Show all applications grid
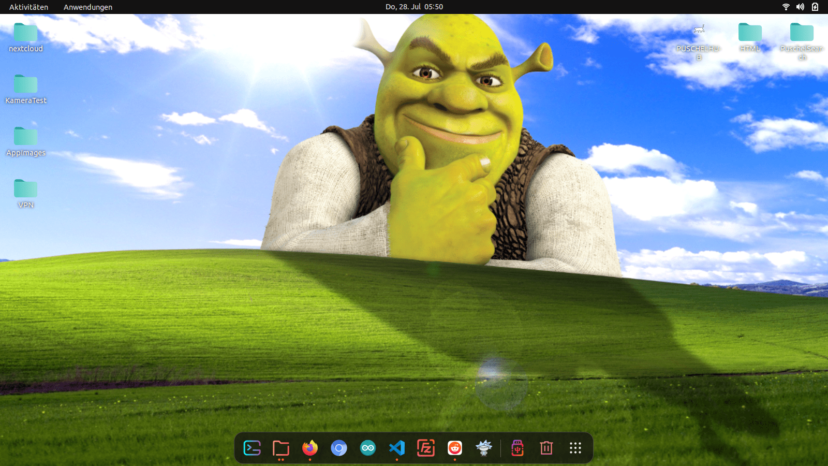The width and height of the screenshot is (828, 466). pyautogui.click(x=575, y=448)
